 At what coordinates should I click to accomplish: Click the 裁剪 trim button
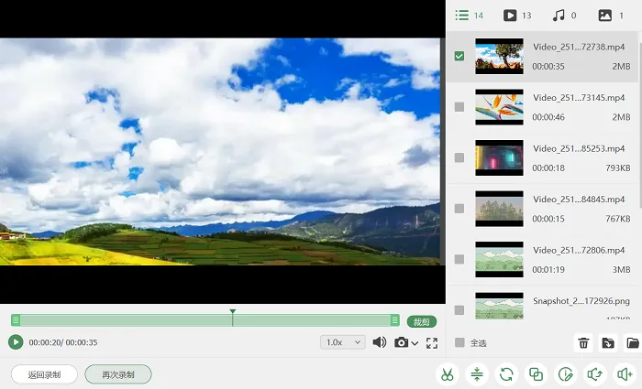point(422,321)
